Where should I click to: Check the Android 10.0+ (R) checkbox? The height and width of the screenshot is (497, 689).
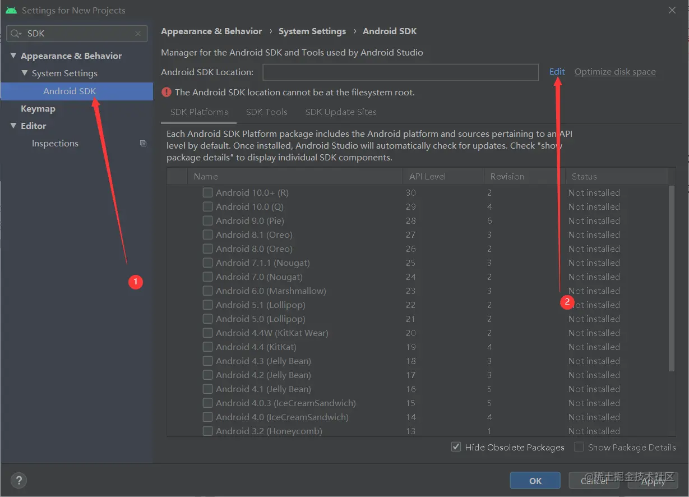tap(207, 192)
